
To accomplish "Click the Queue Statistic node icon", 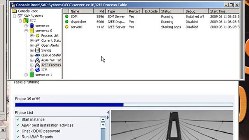I will click(37, 55).
